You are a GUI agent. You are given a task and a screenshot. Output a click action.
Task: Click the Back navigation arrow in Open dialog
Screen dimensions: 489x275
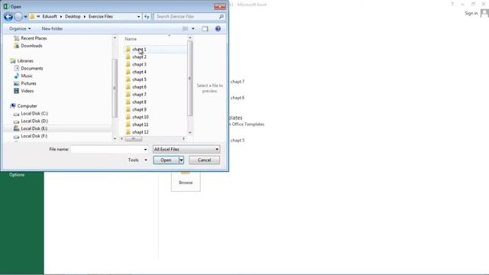click(8, 17)
